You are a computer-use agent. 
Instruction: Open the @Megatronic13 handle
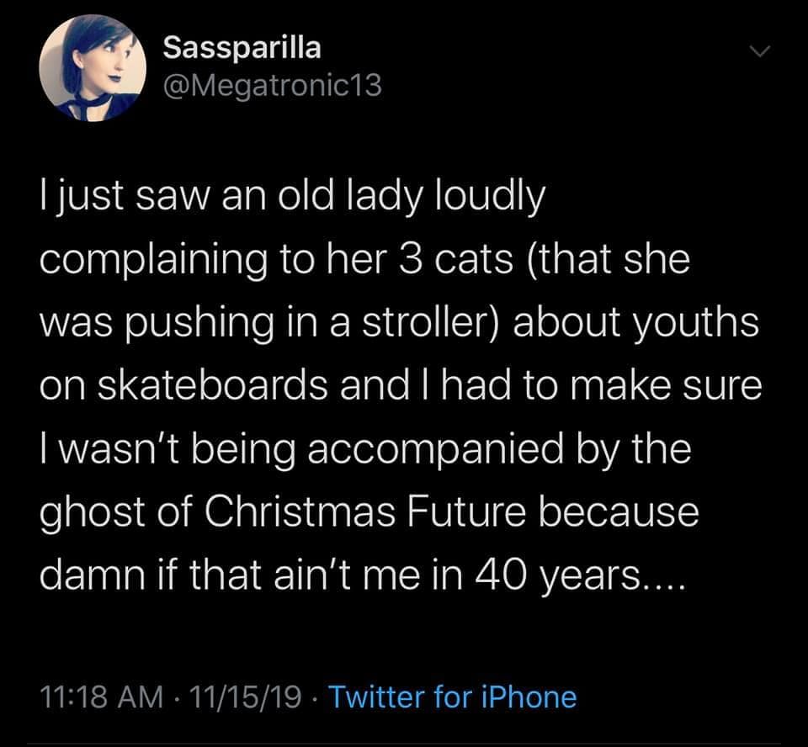[x=271, y=85]
